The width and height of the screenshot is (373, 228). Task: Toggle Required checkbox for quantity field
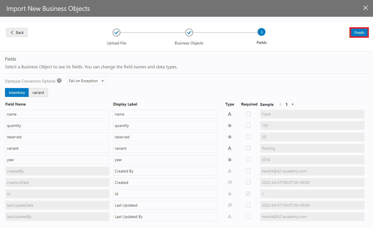(x=248, y=125)
